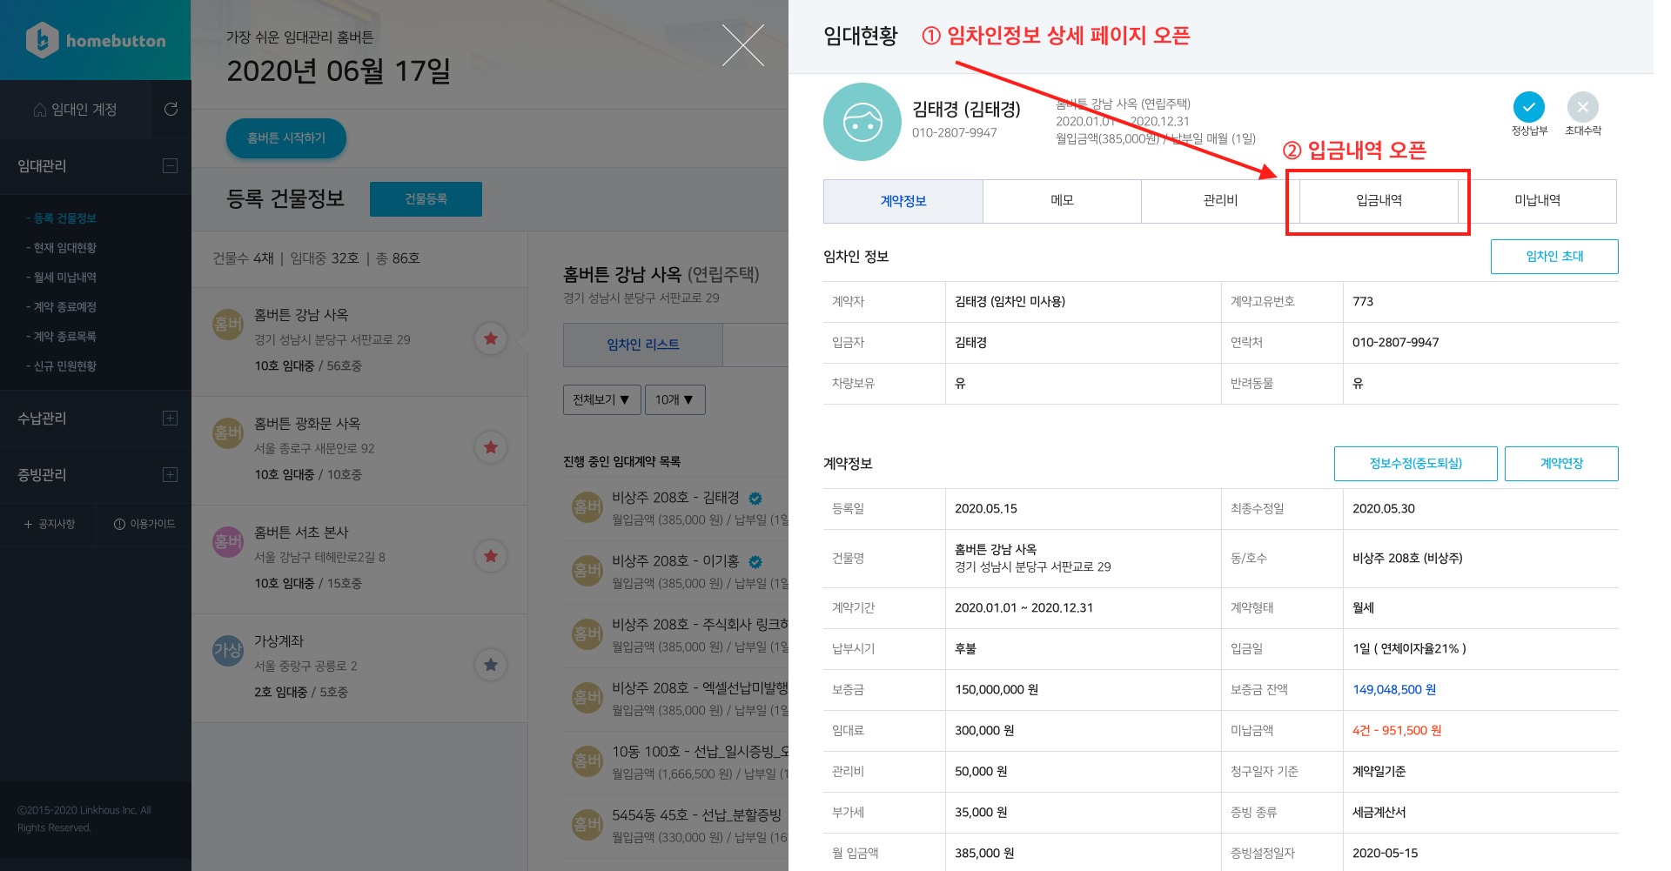Screen dimensions: 1671x871
Task: Click the 정상납부 check status icon
Action: click(1529, 107)
